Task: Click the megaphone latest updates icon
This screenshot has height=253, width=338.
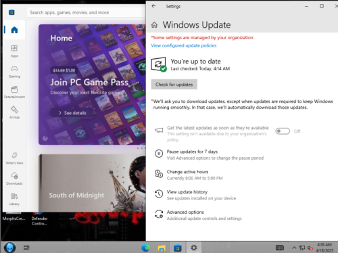Action: pyautogui.click(x=159, y=131)
